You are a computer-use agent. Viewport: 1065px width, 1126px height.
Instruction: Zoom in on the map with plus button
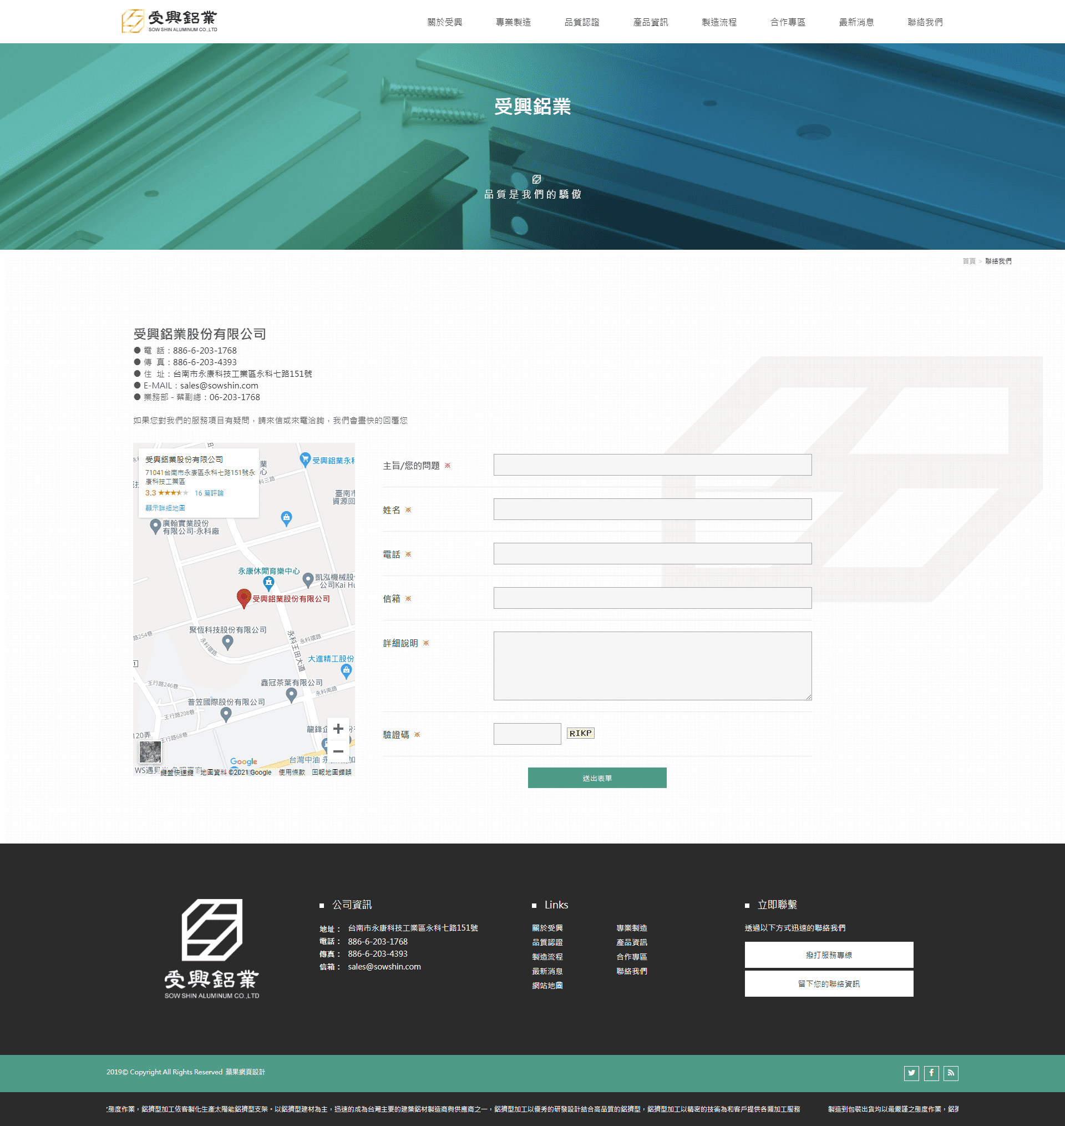point(338,729)
